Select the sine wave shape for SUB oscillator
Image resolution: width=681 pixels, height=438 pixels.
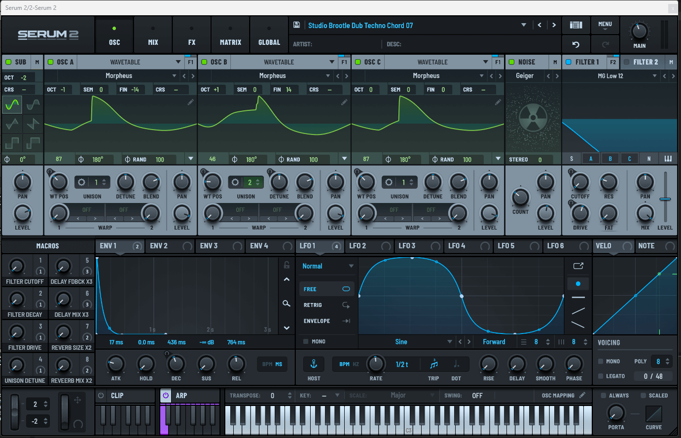12,104
